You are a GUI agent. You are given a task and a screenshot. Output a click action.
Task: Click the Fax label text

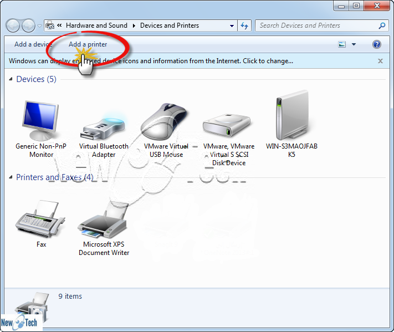[41, 244]
